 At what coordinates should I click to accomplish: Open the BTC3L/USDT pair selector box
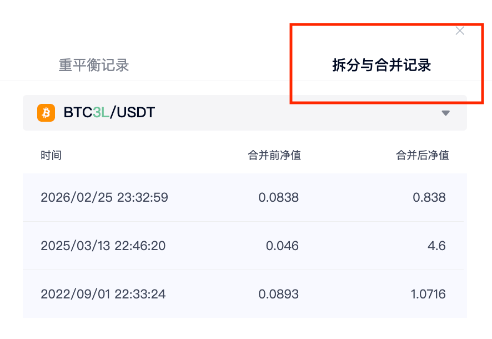[244, 113]
